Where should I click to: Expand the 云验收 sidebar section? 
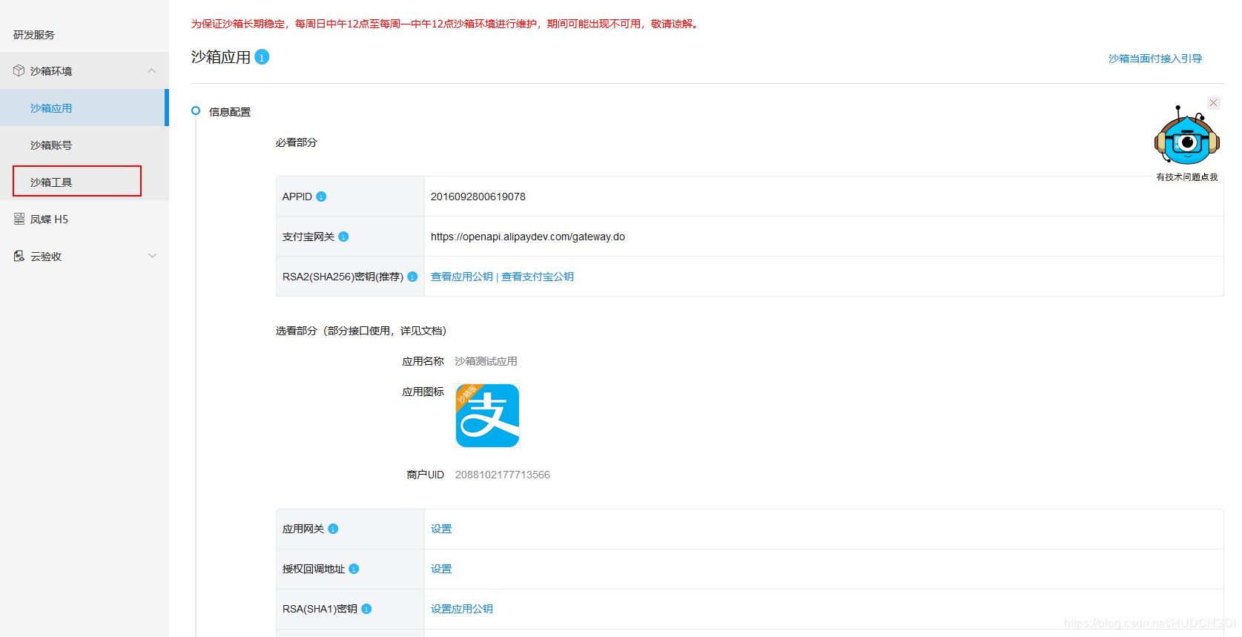tap(152, 257)
